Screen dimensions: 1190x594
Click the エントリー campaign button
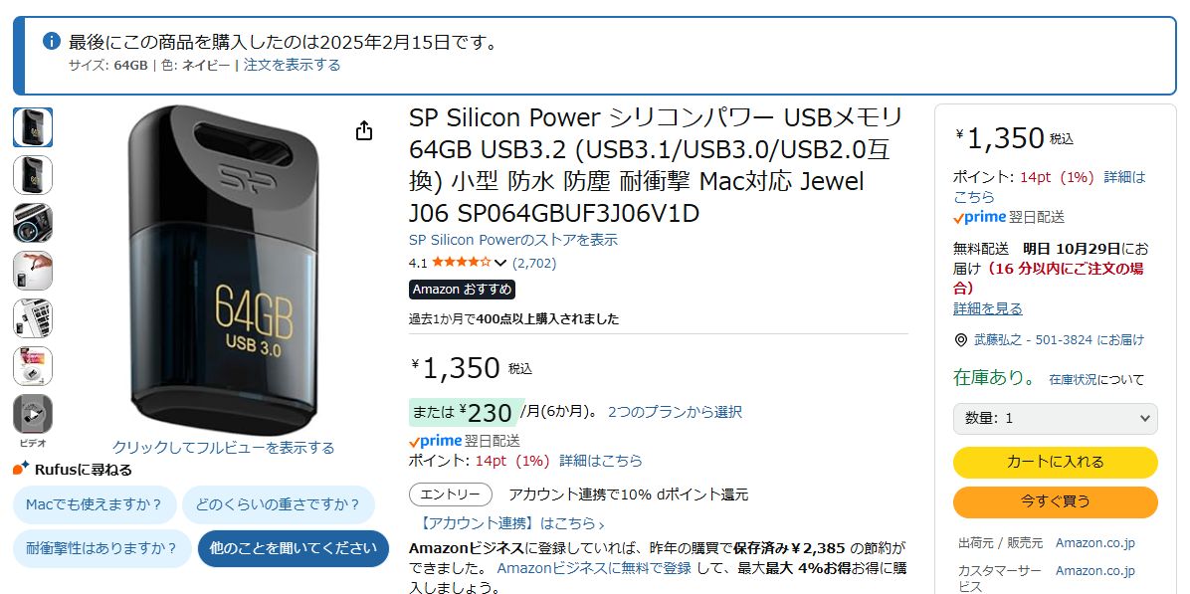450,495
